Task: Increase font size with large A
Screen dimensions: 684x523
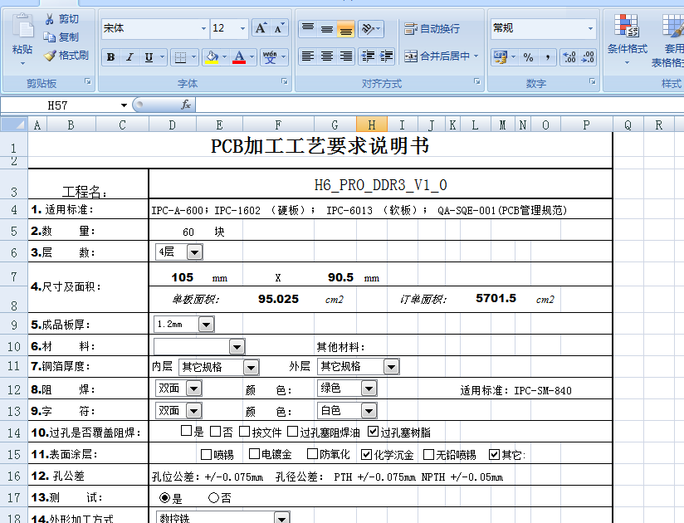Action: click(x=261, y=28)
